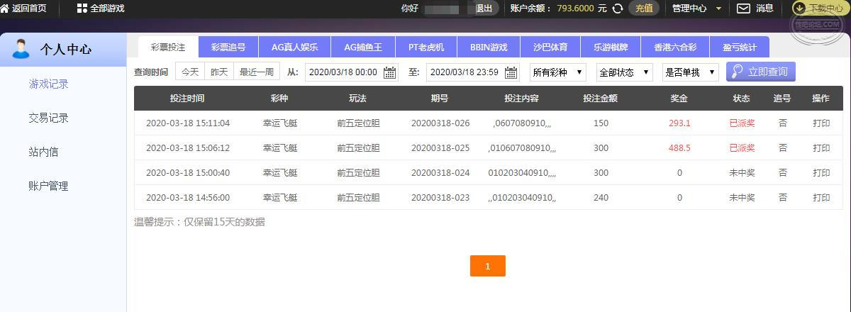The width and height of the screenshot is (851, 312).
Task: Click the 期号 cell 20200318-026
Action: tap(440, 123)
